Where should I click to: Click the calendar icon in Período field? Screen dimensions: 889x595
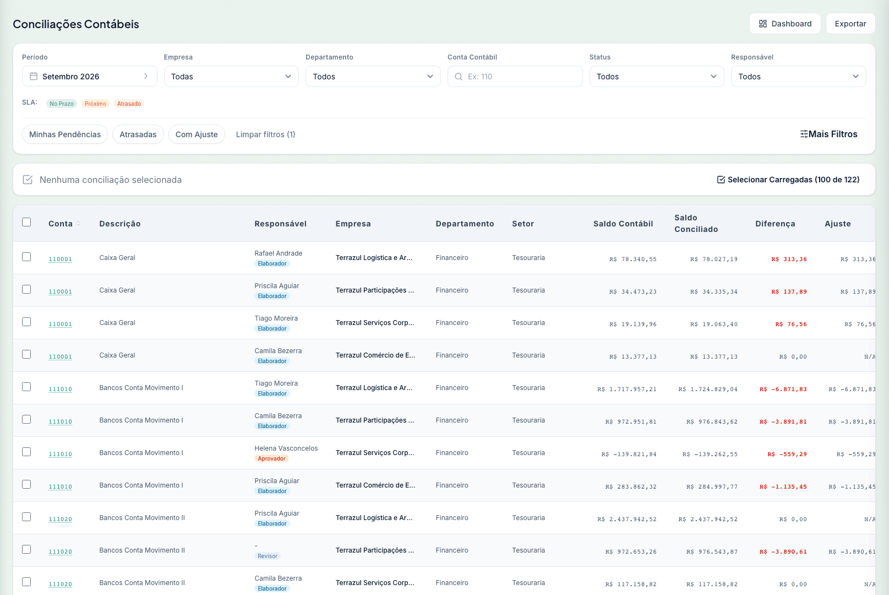(x=34, y=77)
